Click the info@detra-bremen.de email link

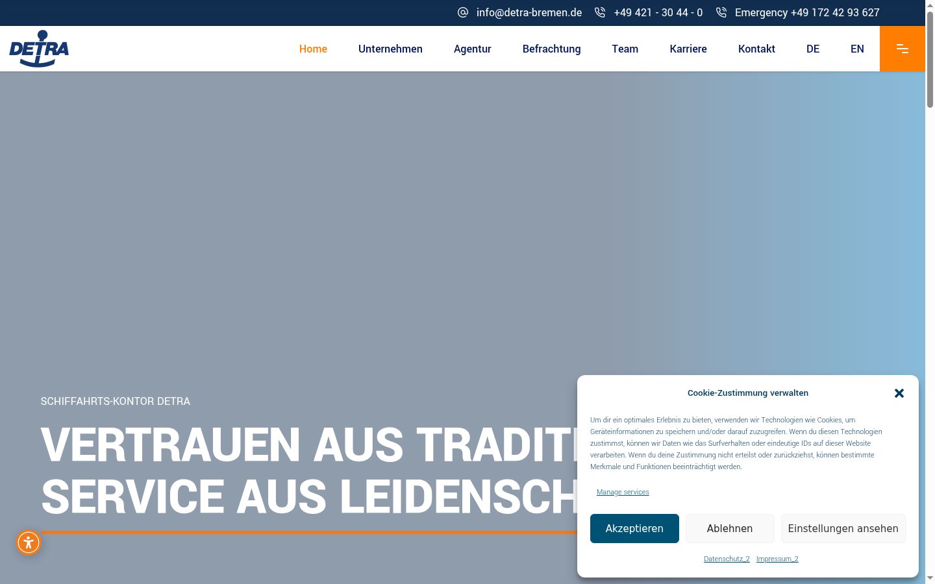coord(529,12)
